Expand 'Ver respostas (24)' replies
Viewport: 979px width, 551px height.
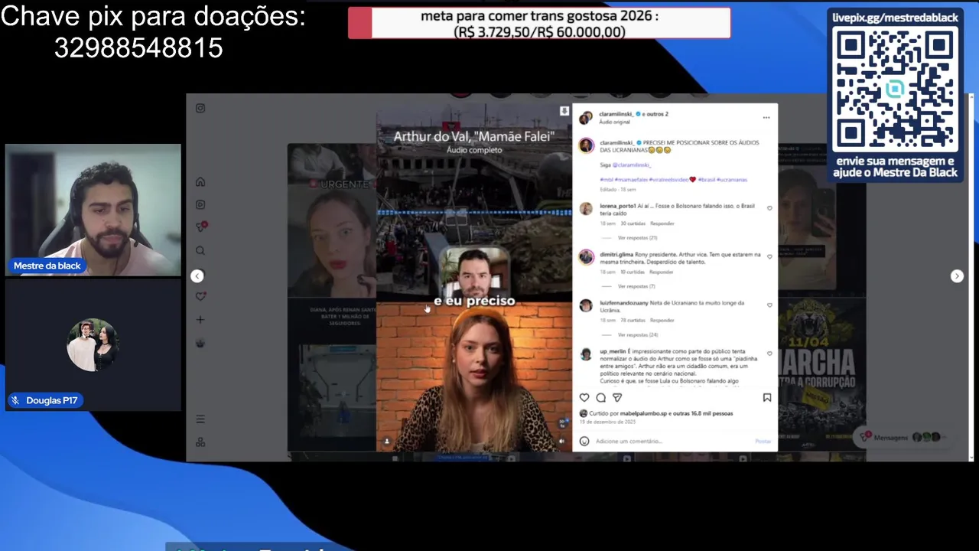coord(638,334)
